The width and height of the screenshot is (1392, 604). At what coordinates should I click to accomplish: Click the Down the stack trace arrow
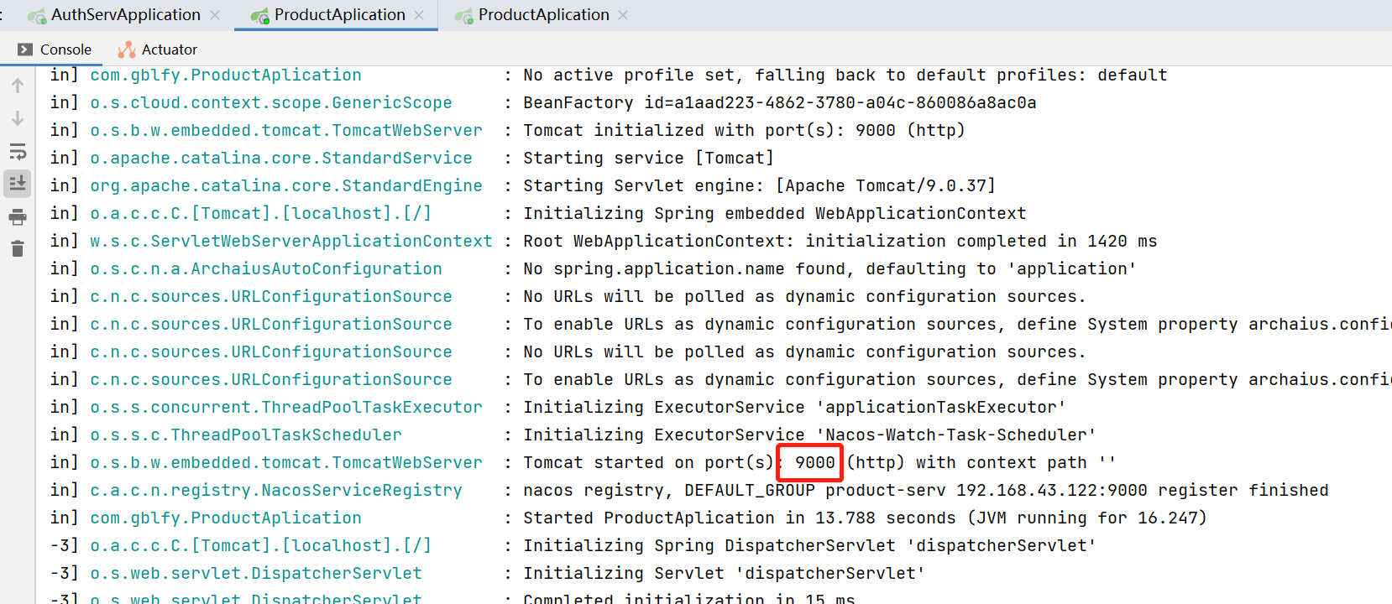[x=18, y=118]
